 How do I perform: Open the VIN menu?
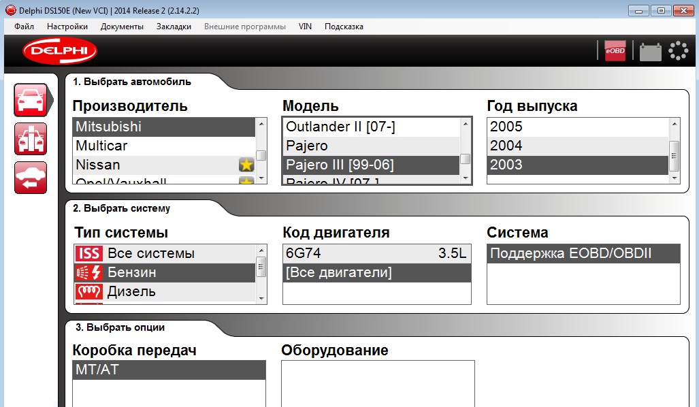[305, 27]
